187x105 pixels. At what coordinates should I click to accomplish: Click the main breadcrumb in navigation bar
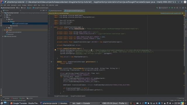pyautogui.click(x=23, y=8)
